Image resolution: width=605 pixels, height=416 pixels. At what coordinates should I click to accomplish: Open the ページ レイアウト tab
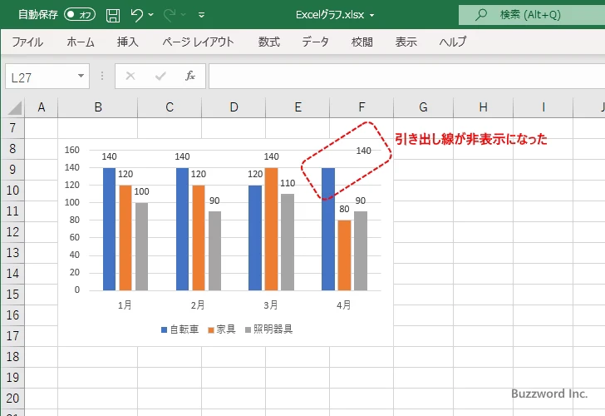[x=198, y=42]
